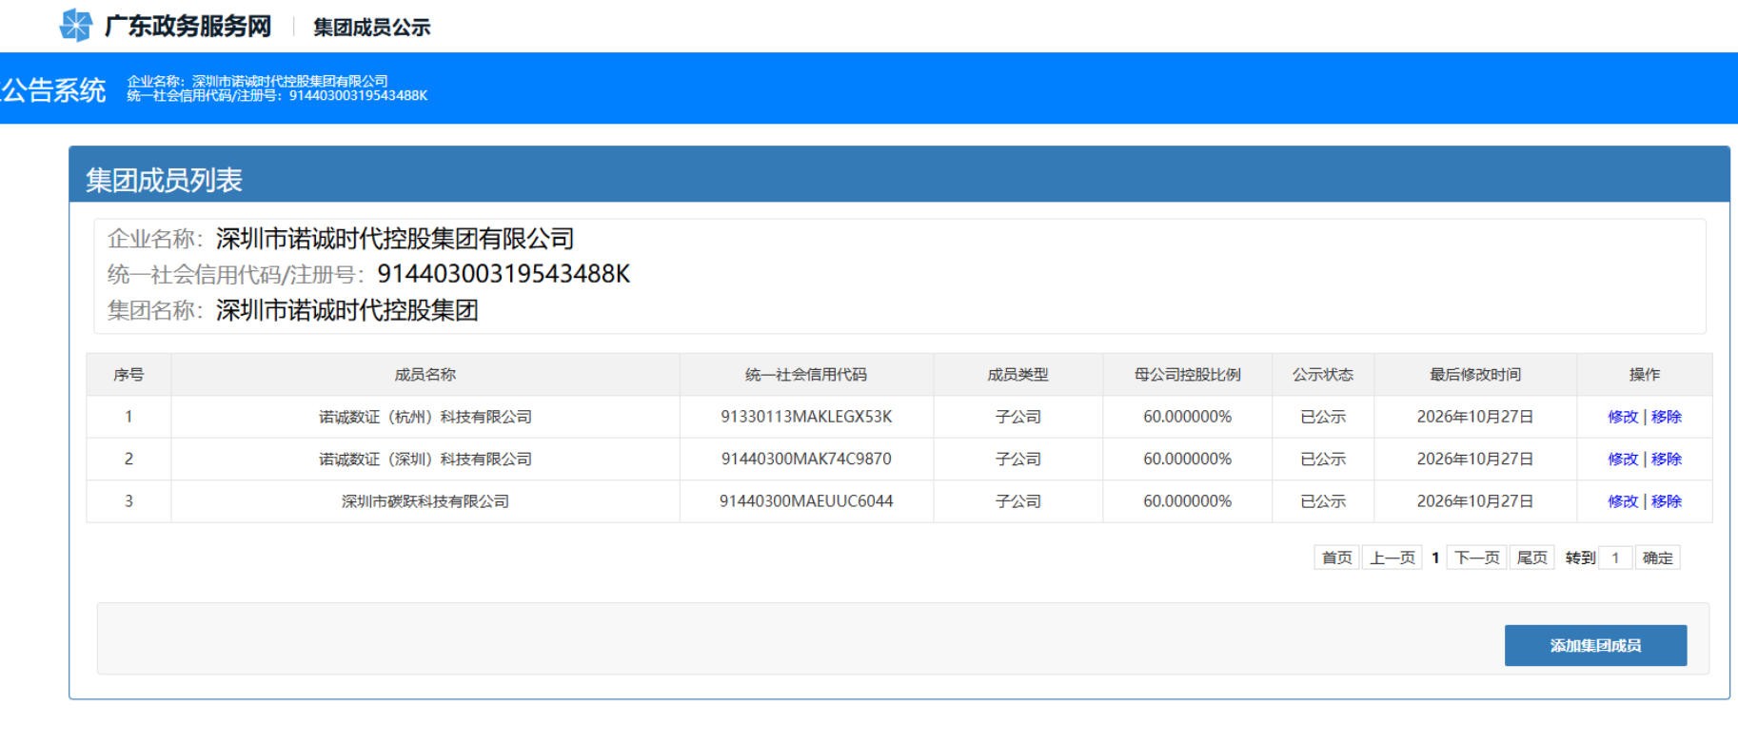Click the 统一社会信用代码 column header
The image size is (1738, 744).
pos(806,375)
